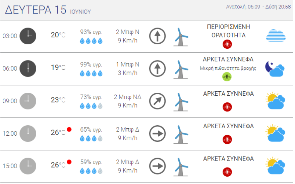The image size is (295, 184).
Task: Click the red dot beside 26°C at 12:00
Action: click(x=69, y=129)
